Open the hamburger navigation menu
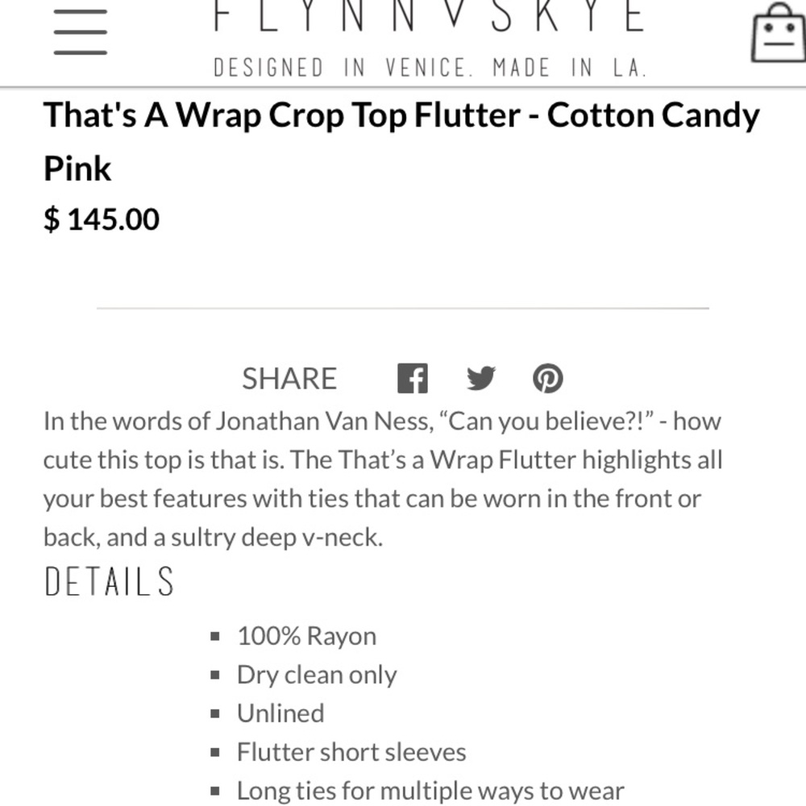Viewport: 806px width, 806px height. coord(81,32)
